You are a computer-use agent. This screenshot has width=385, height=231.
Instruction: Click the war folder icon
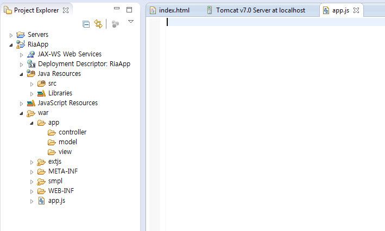[31, 113]
